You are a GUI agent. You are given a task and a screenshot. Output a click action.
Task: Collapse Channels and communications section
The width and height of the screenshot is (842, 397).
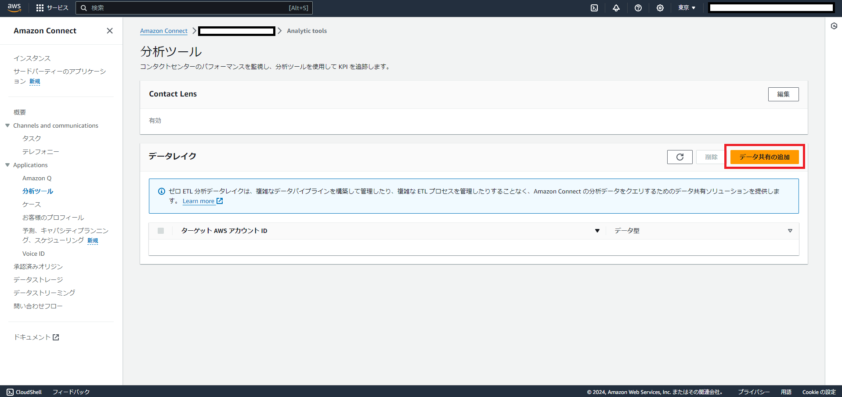[x=7, y=125]
